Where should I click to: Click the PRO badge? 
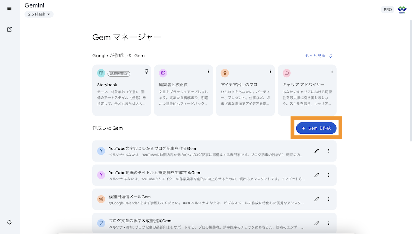pos(388,10)
